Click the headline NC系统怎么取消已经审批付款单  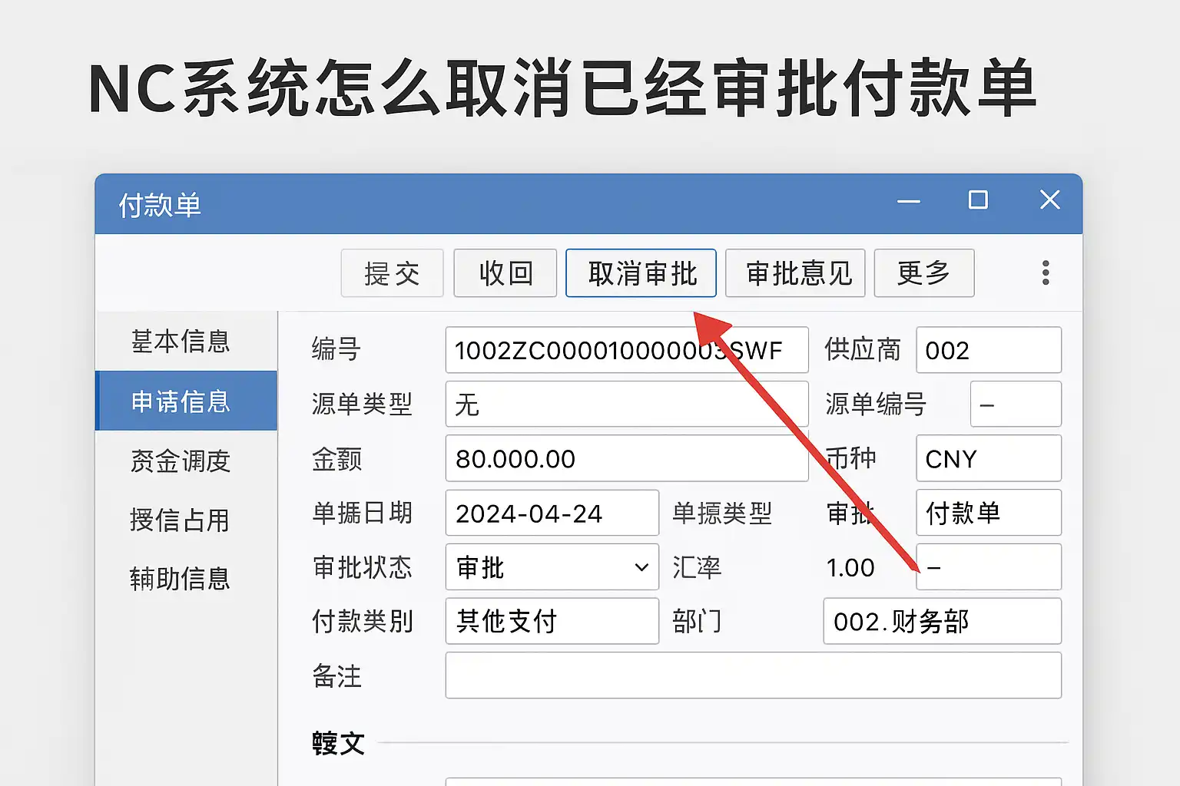[562, 89]
